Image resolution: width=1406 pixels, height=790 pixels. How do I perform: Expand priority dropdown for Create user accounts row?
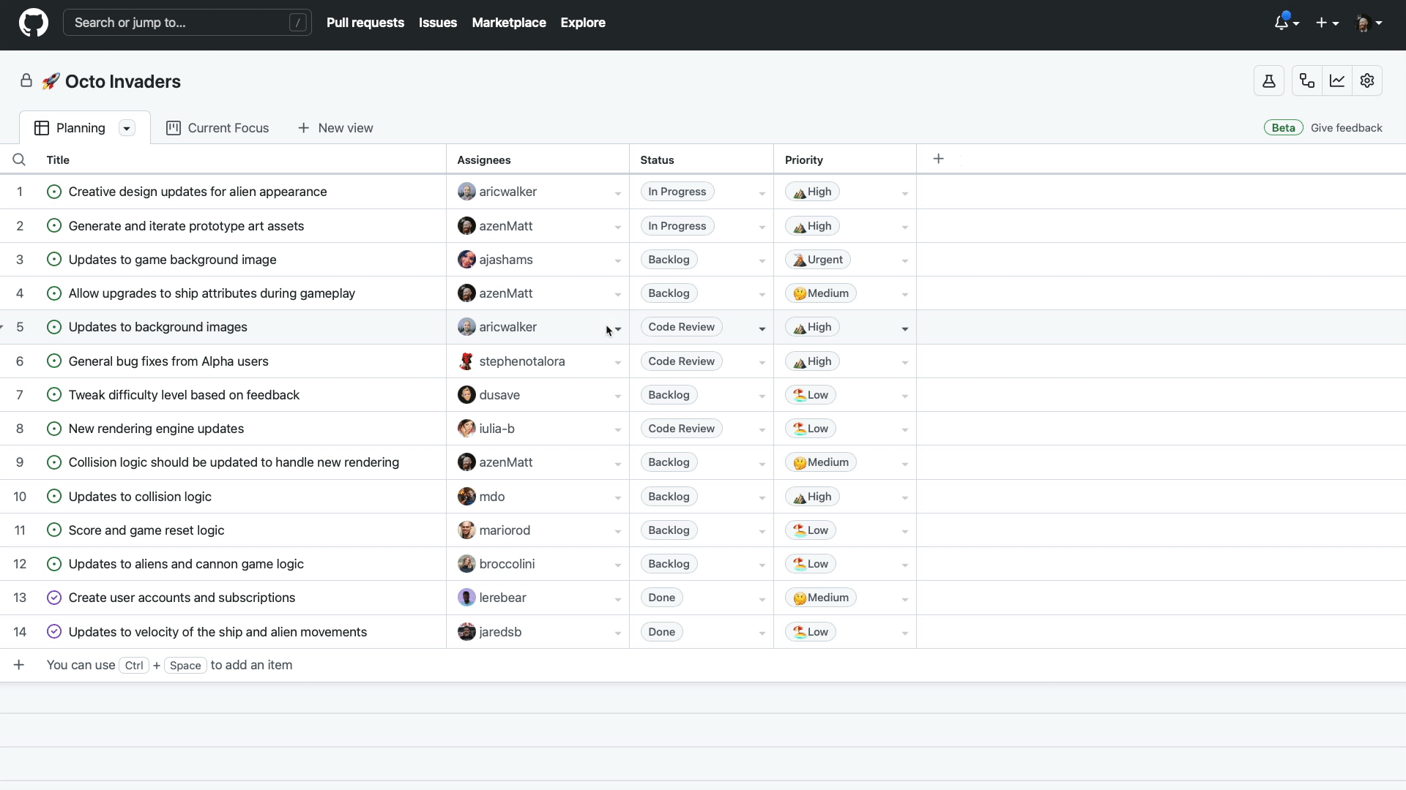click(x=905, y=600)
